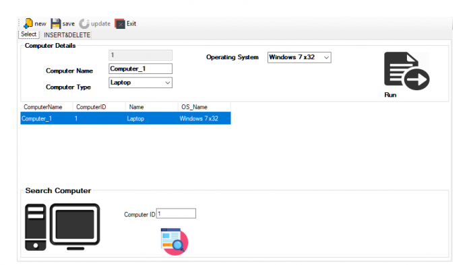Click the Computer Name label
Screen dimensions: 469x265
tap(69, 71)
